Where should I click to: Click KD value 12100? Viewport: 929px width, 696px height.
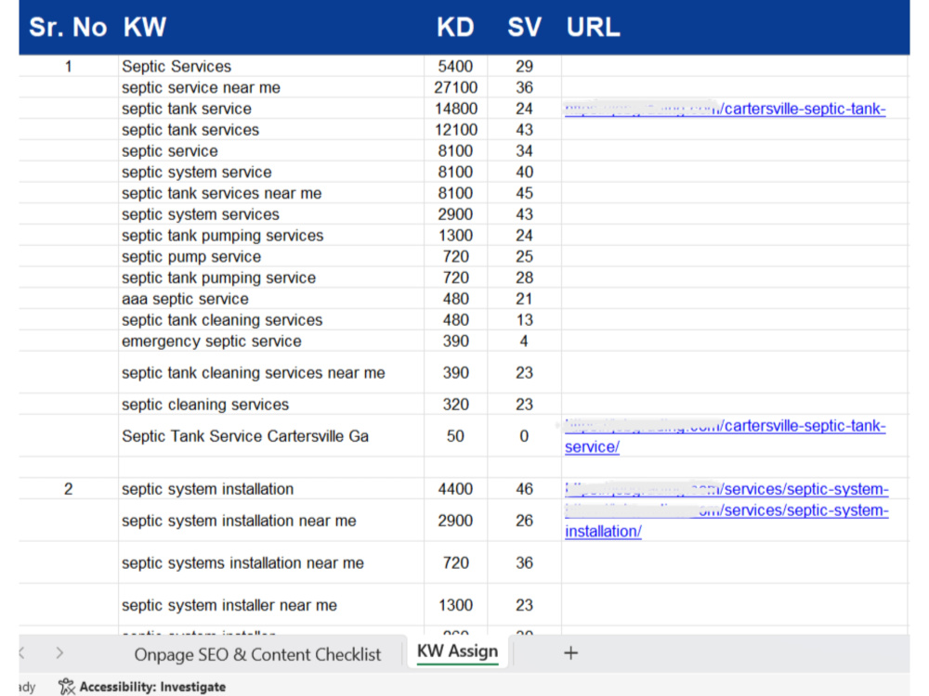pyautogui.click(x=455, y=130)
